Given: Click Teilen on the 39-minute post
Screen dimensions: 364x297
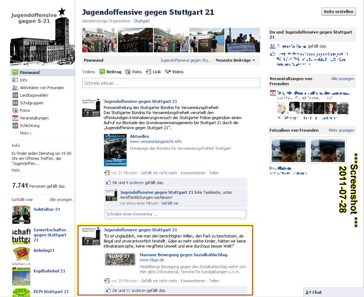Looking at the screenshot, I should [214, 281].
